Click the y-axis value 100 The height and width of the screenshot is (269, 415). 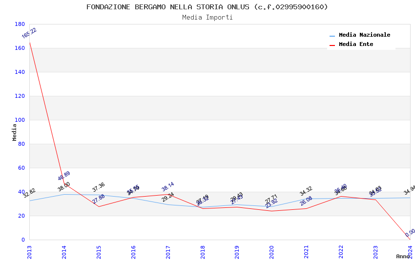pos(20,120)
